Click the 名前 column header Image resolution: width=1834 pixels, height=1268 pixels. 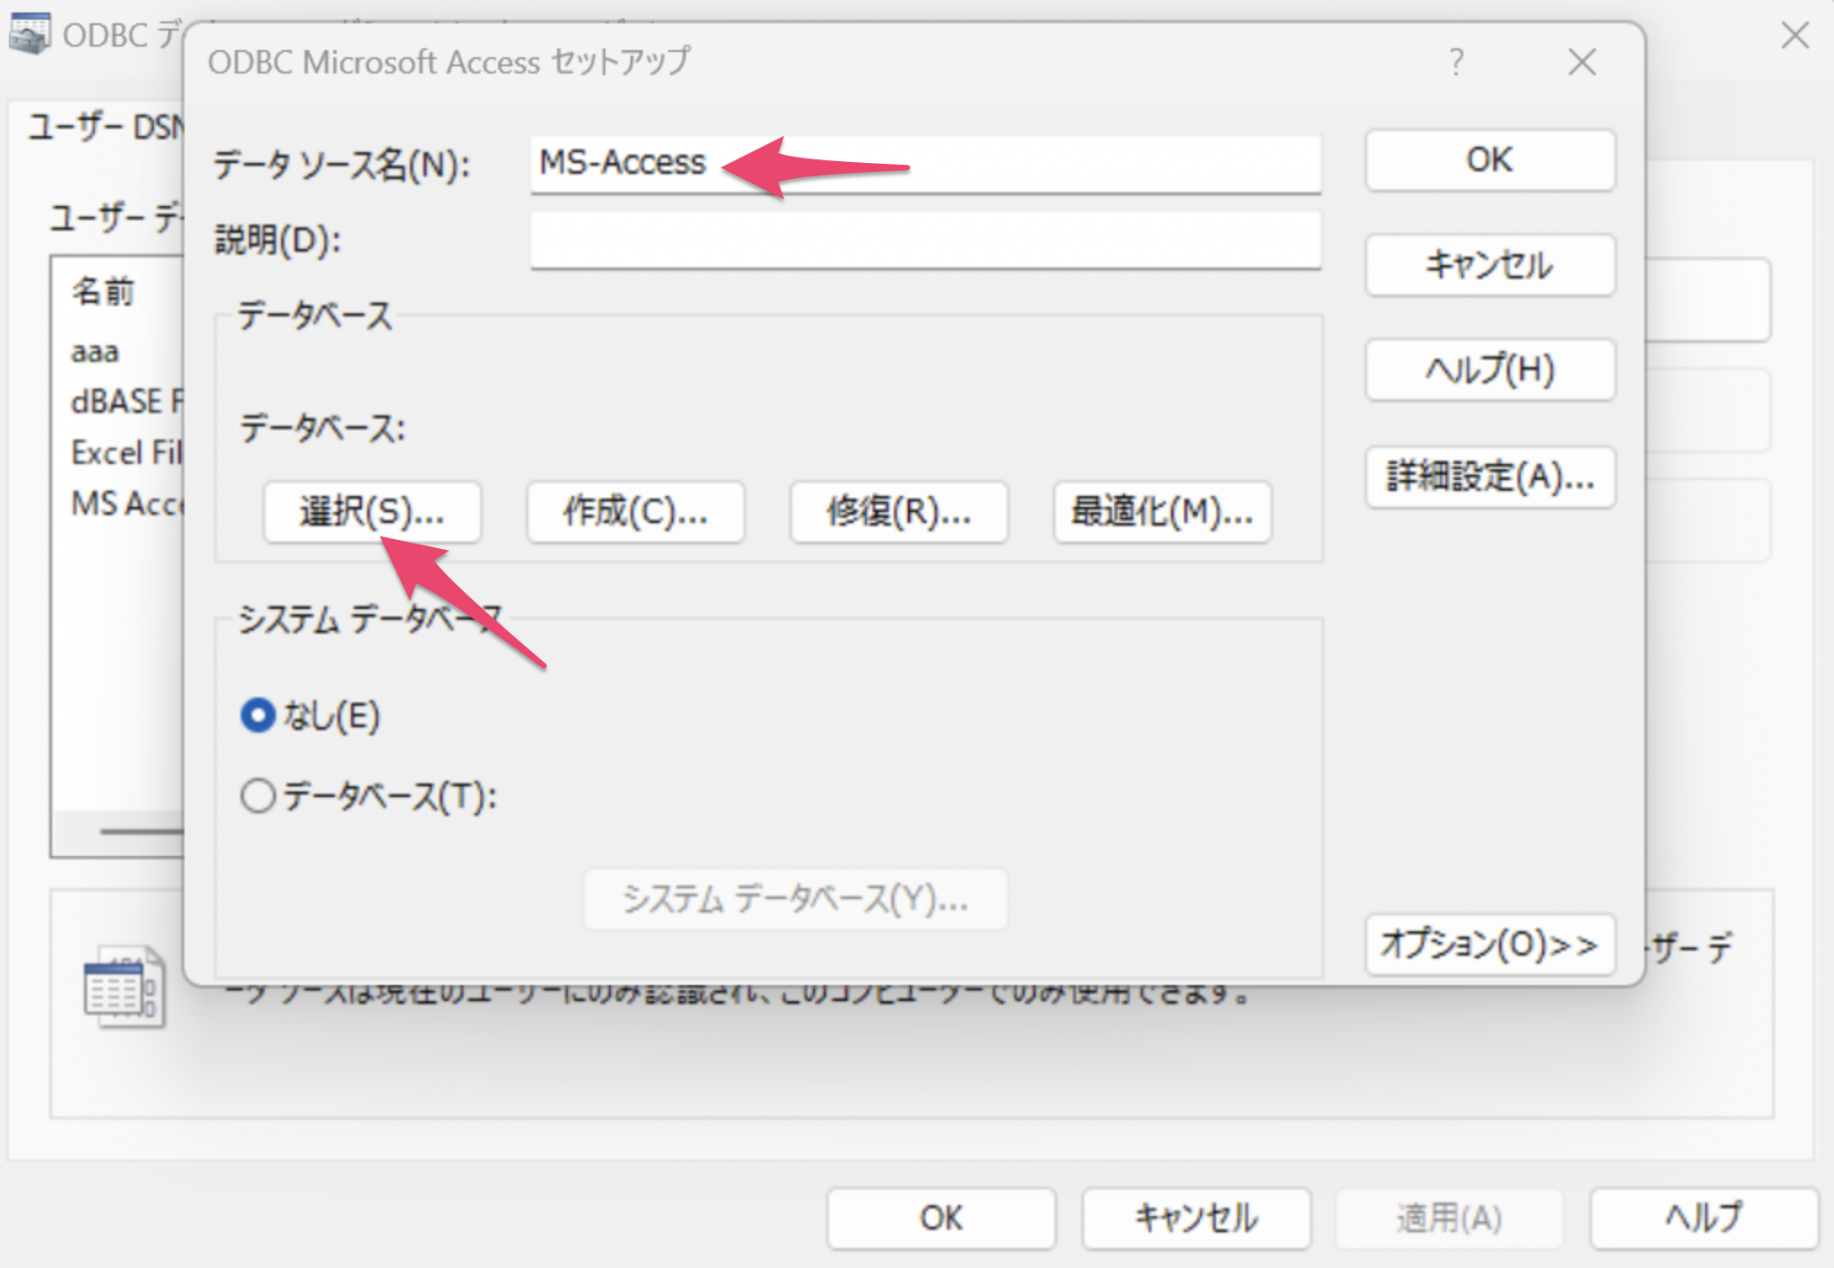(103, 292)
